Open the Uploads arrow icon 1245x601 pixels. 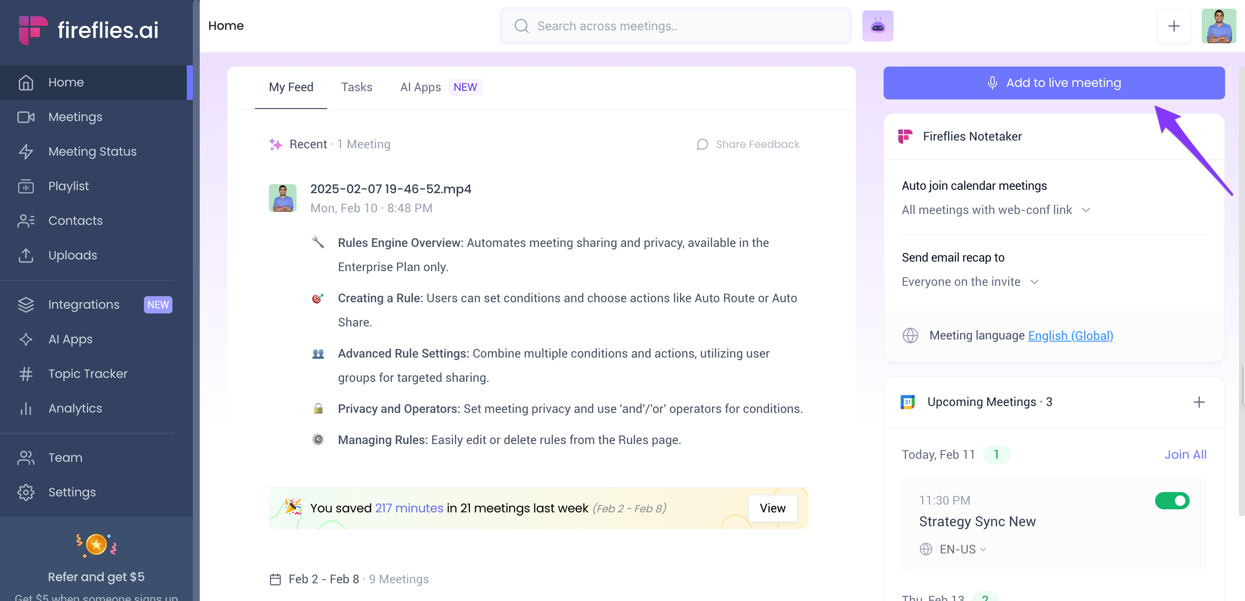tap(26, 255)
